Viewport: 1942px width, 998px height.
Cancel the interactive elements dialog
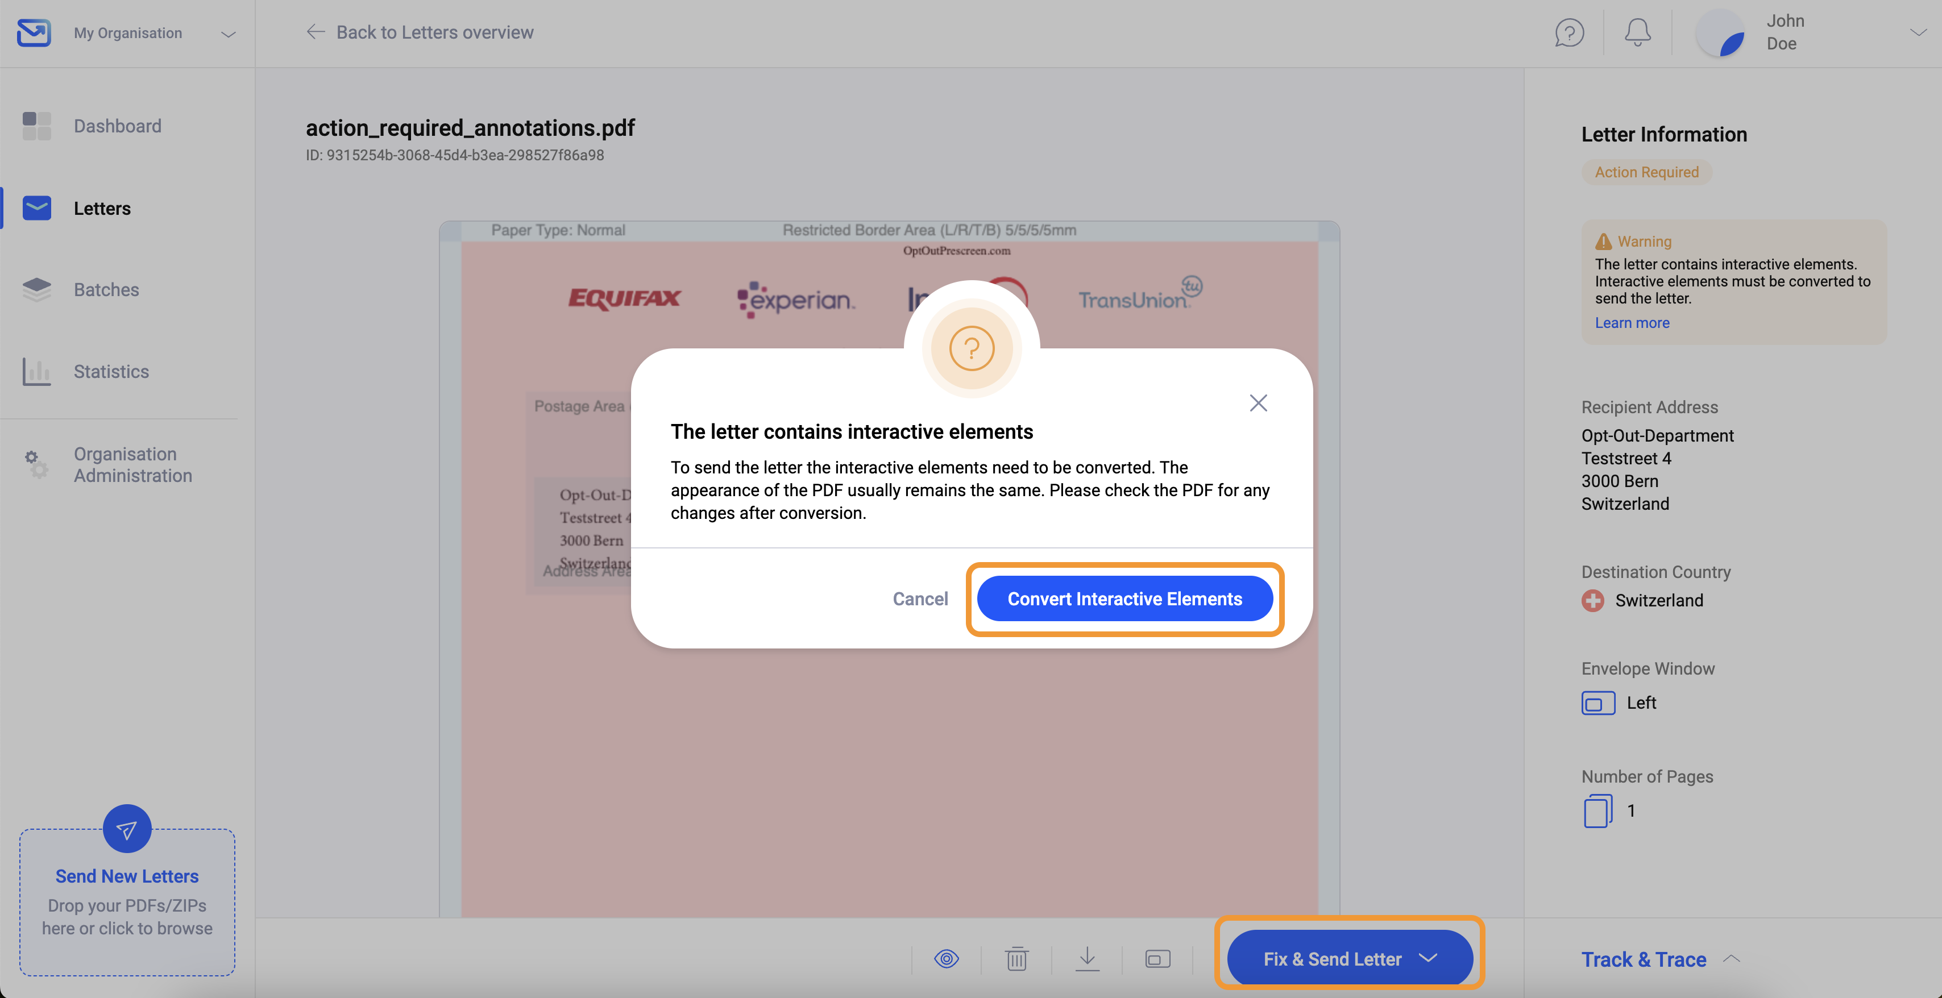click(x=920, y=598)
